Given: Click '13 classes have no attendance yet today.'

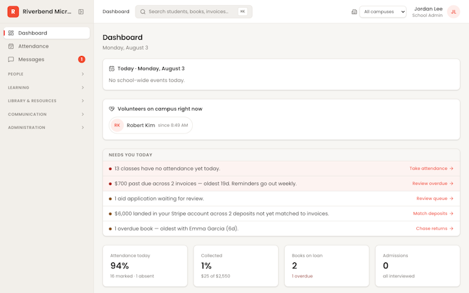Looking at the screenshot, I should click(167, 169).
